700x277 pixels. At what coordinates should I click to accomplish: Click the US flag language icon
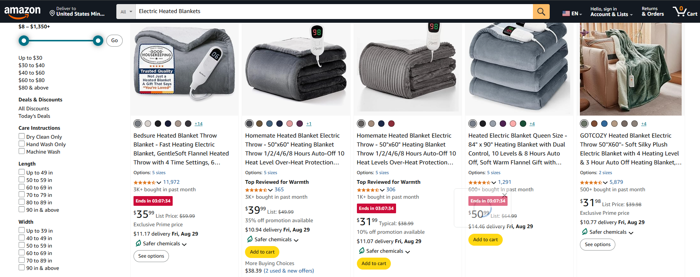click(565, 12)
